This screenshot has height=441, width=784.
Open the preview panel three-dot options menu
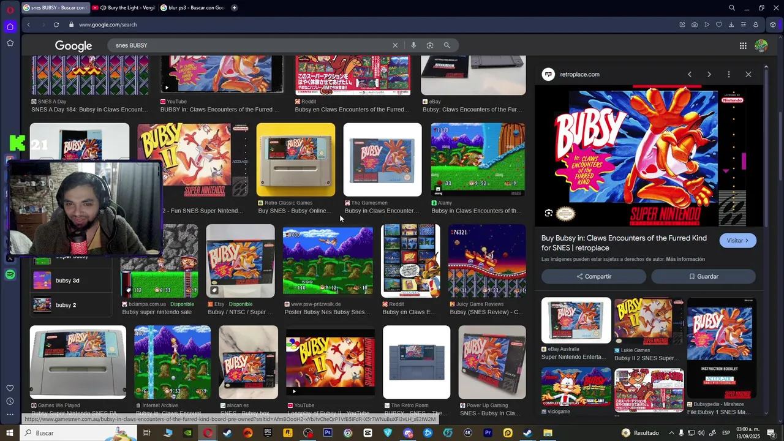729,74
